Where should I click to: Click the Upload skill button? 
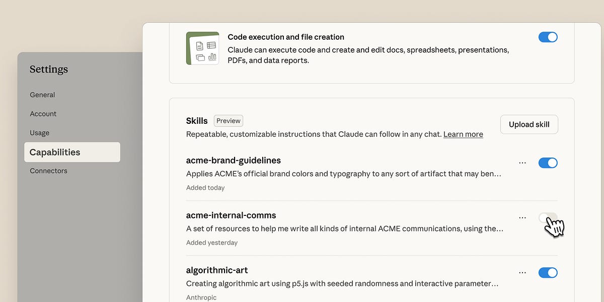pos(529,124)
